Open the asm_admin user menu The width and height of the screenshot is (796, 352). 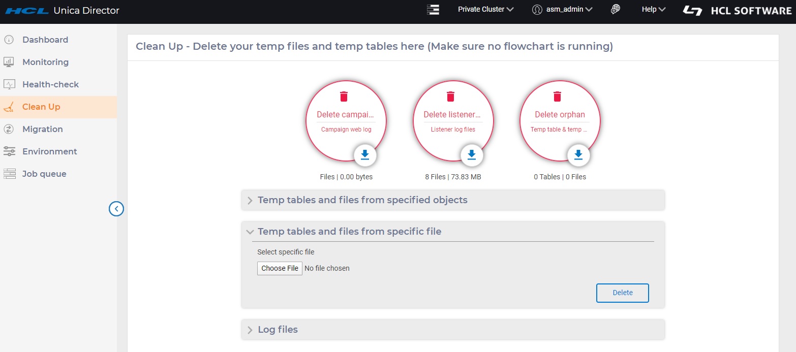click(562, 9)
